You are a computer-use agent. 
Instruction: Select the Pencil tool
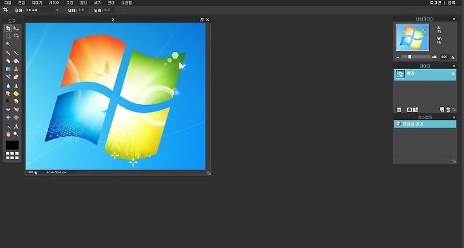point(8,53)
